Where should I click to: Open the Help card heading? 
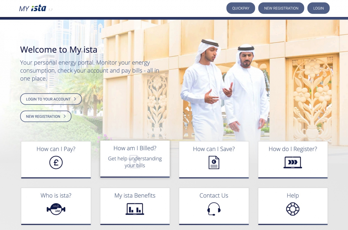(x=293, y=195)
